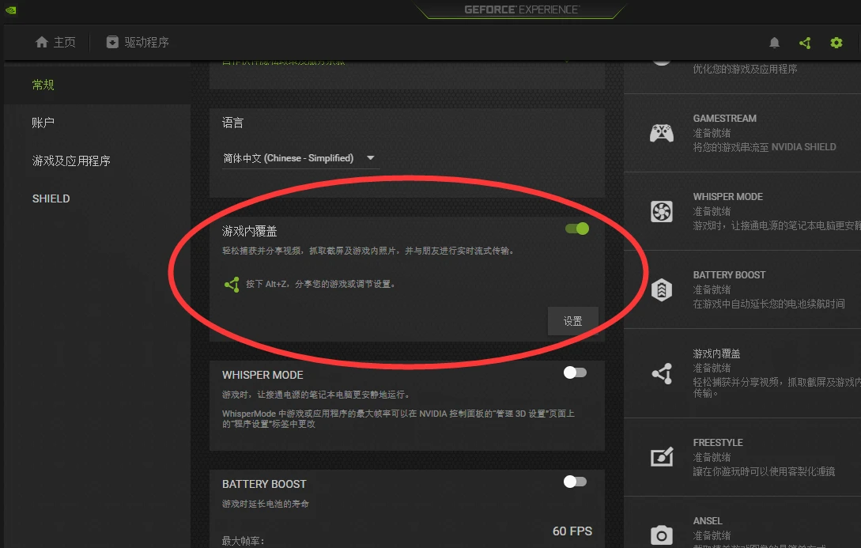Switch to the 驱动程序 drivers tab

tap(138, 42)
